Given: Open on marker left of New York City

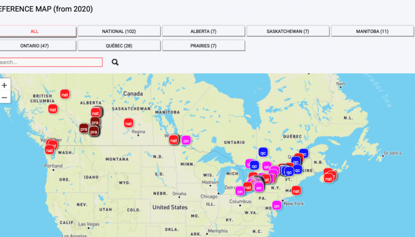Looking at the screenshot, I should tap(277, 206).
